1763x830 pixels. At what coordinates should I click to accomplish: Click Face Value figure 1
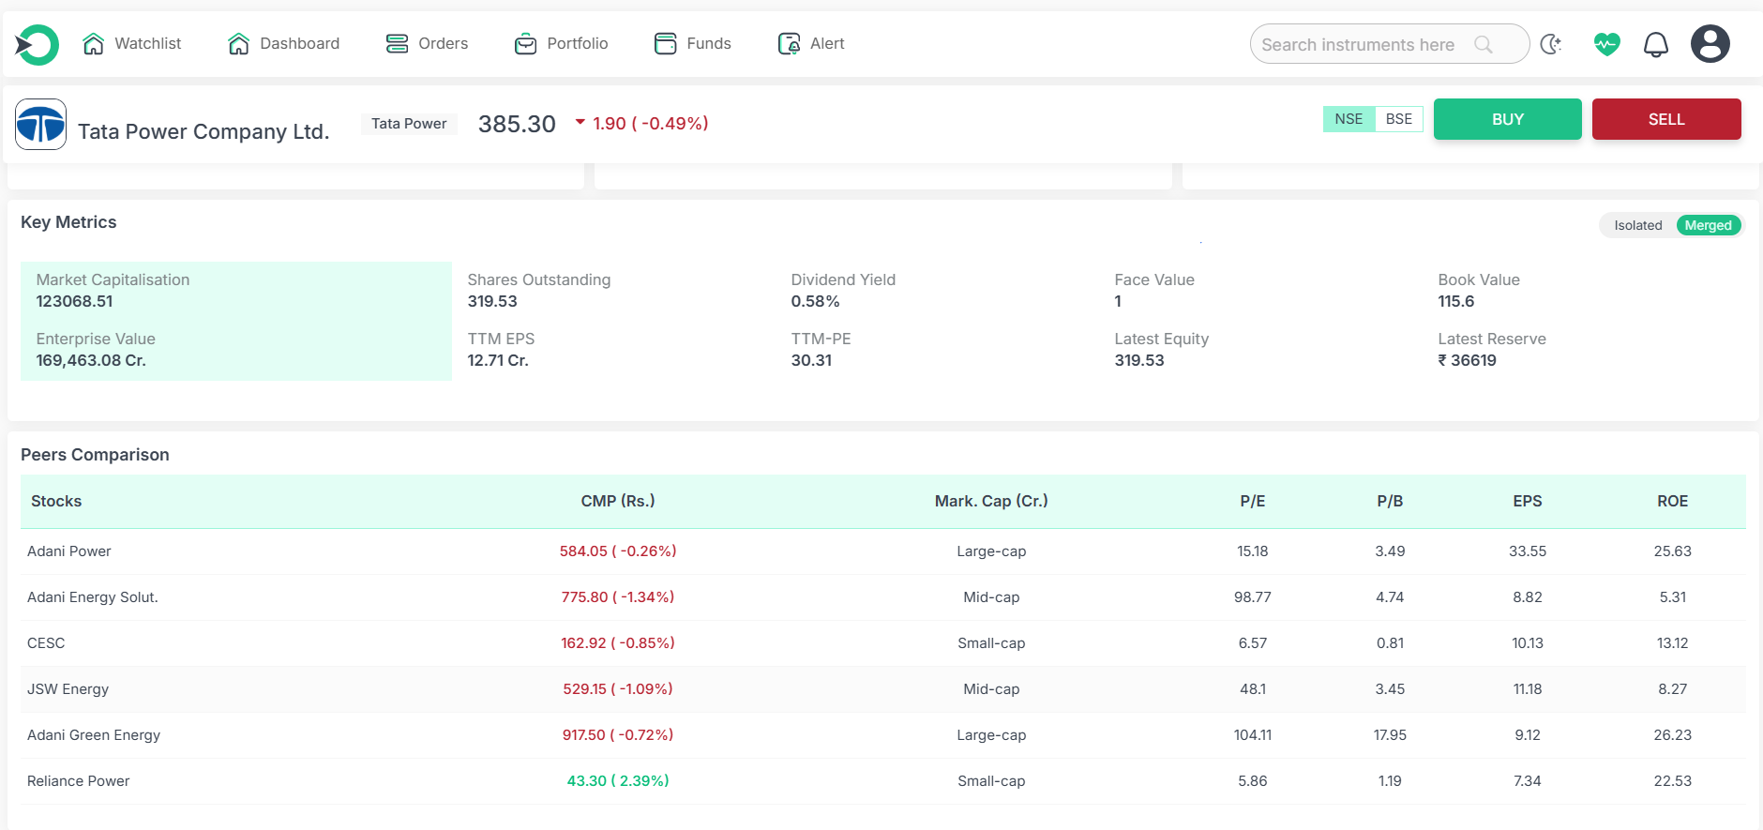(x=1118, y=301)
